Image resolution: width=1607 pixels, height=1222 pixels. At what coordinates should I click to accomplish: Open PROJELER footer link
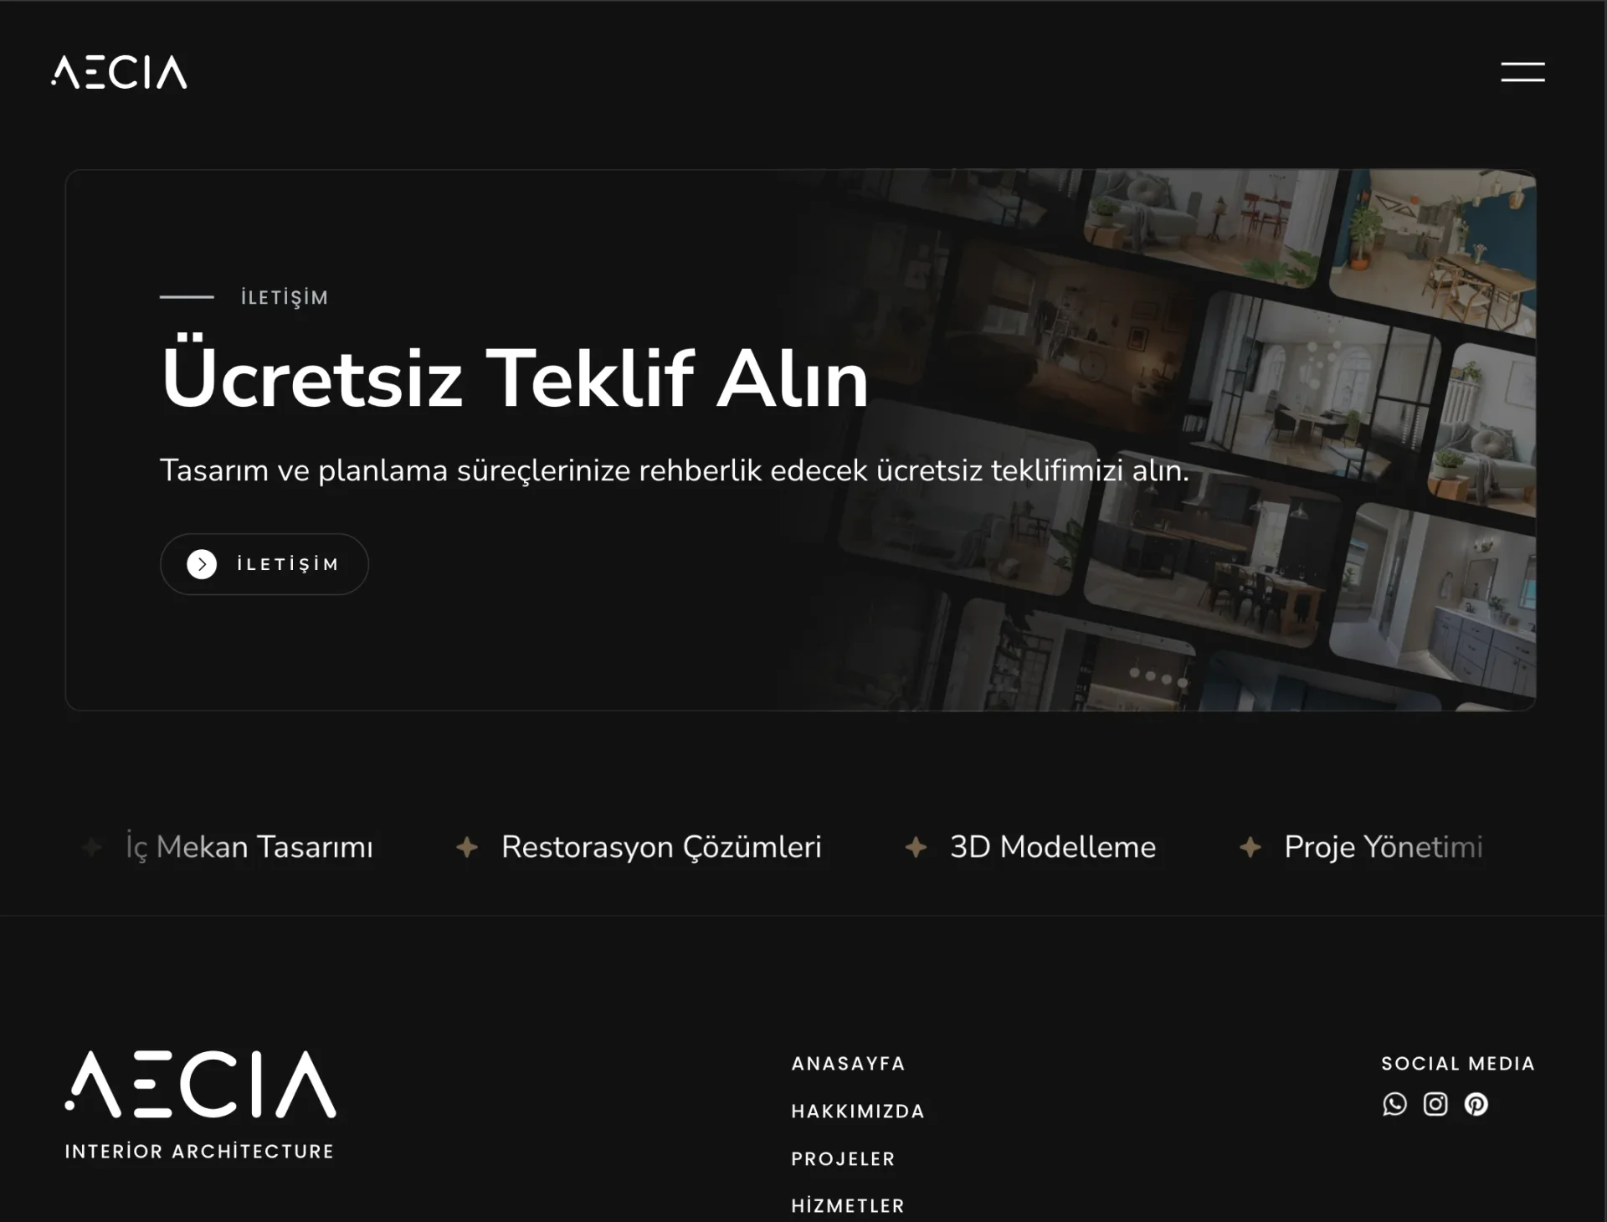pyautogui.click(x=844, y=1159)
